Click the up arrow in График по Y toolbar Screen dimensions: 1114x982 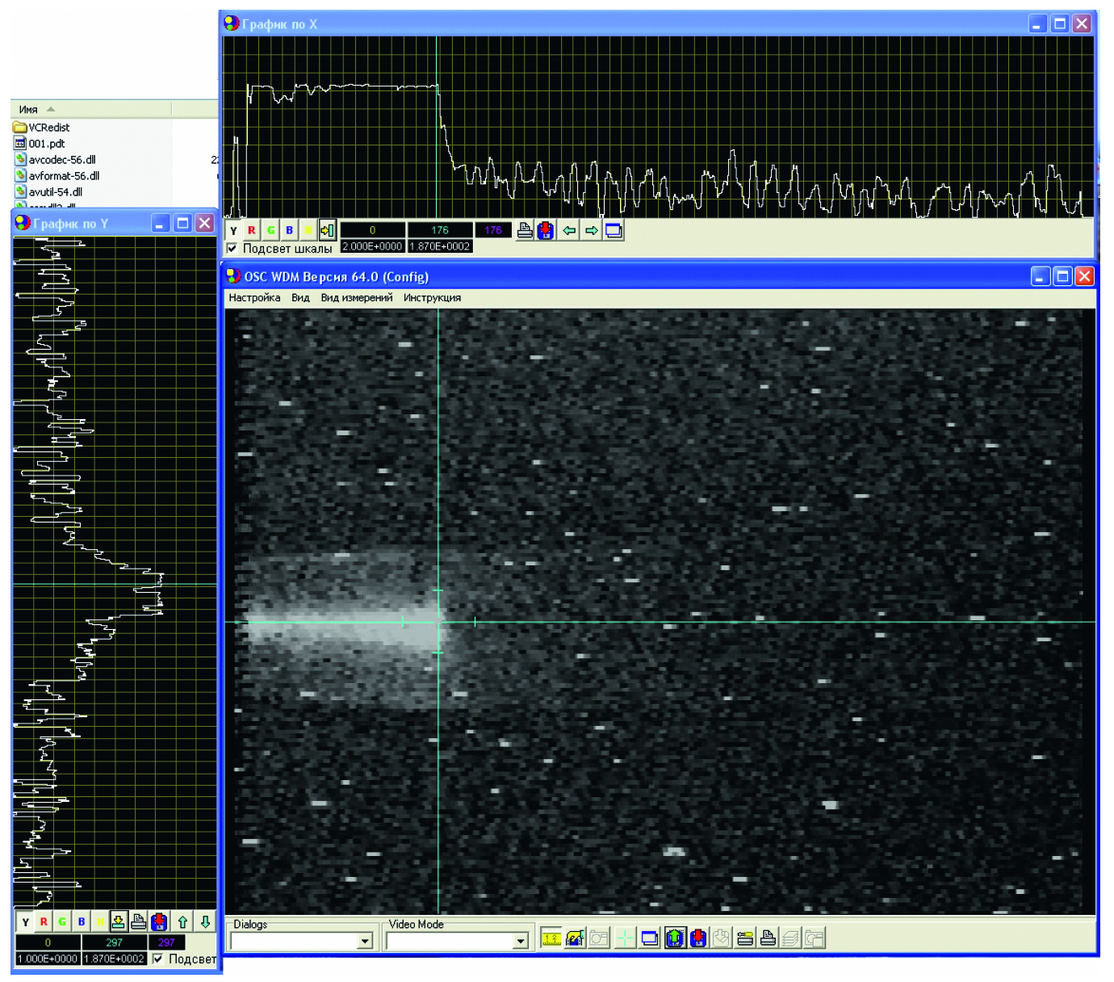pos(183,921)
